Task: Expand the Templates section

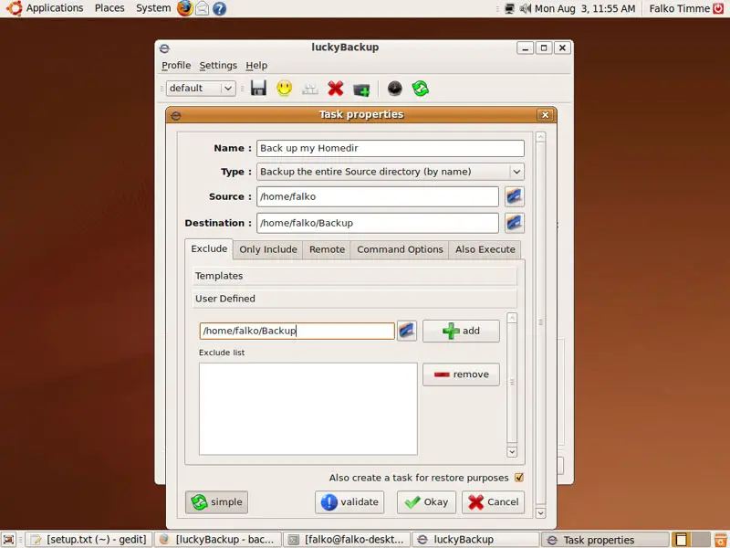Action: (x=354, y=276)
